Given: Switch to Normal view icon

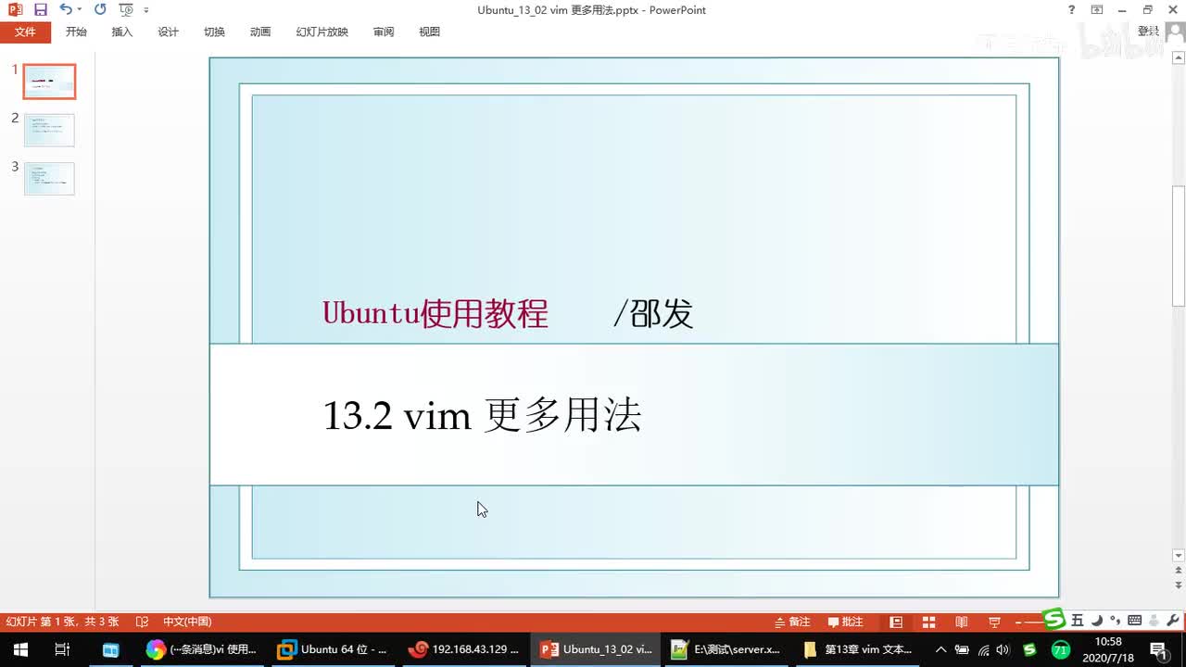Looking at the screenshot, I should 896,622.
